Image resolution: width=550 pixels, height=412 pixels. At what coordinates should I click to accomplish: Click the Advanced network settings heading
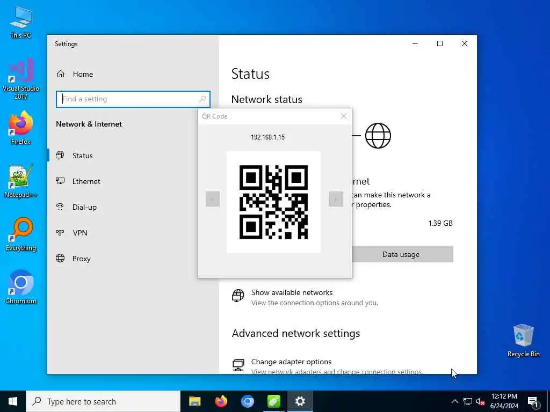(x=296, y=333)
